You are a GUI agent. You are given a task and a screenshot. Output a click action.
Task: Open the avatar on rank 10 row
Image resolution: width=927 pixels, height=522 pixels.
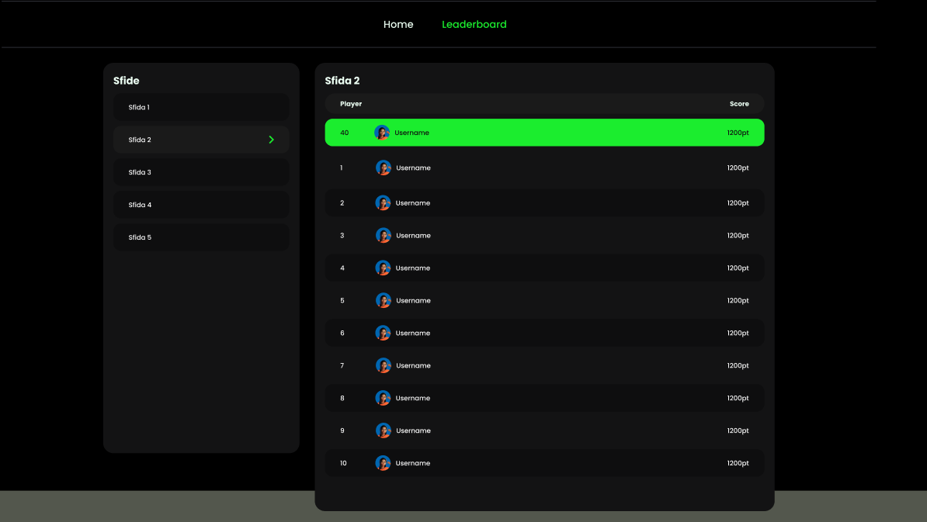383,462
